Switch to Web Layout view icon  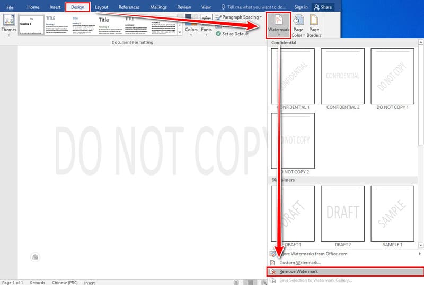(264, 282)
